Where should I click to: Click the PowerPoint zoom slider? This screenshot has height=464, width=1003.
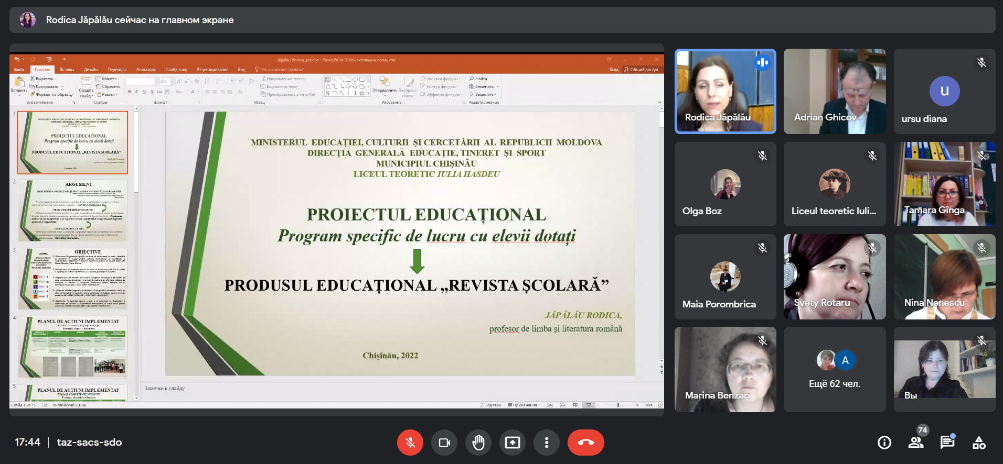[618, 405]
